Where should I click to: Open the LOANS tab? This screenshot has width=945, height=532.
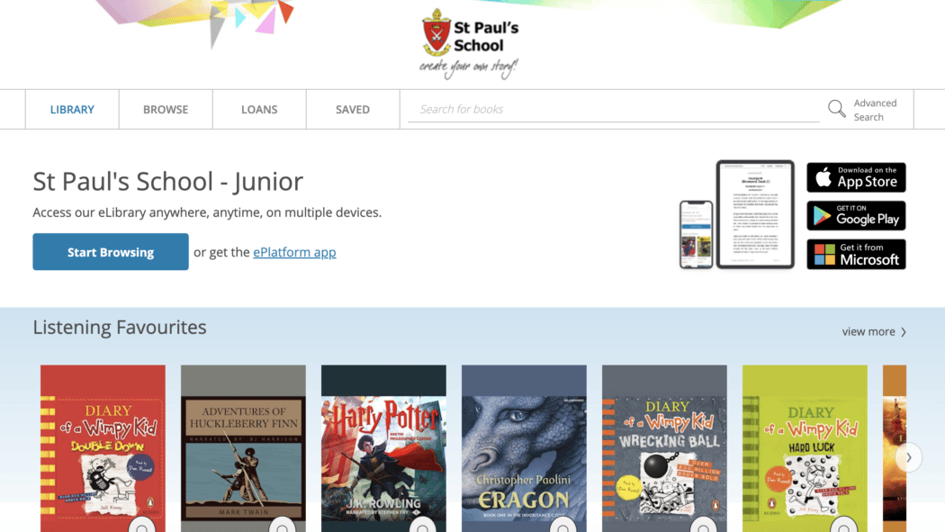[259, 110]
